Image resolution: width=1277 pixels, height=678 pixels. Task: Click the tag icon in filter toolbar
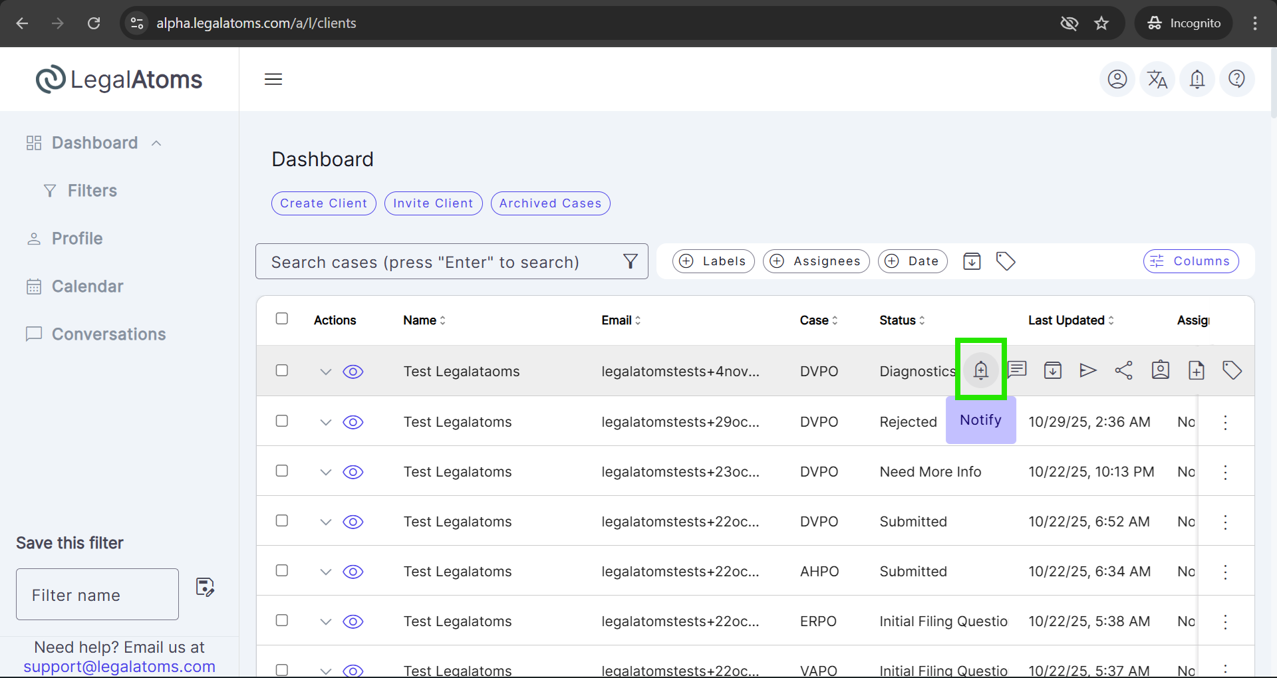click(x=1005, y=261)
